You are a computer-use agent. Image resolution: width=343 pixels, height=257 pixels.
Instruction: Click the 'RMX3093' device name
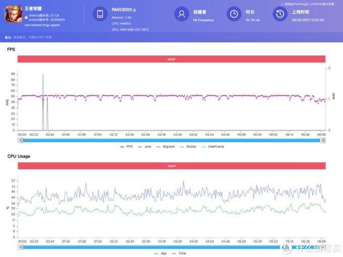click(122, 10)
